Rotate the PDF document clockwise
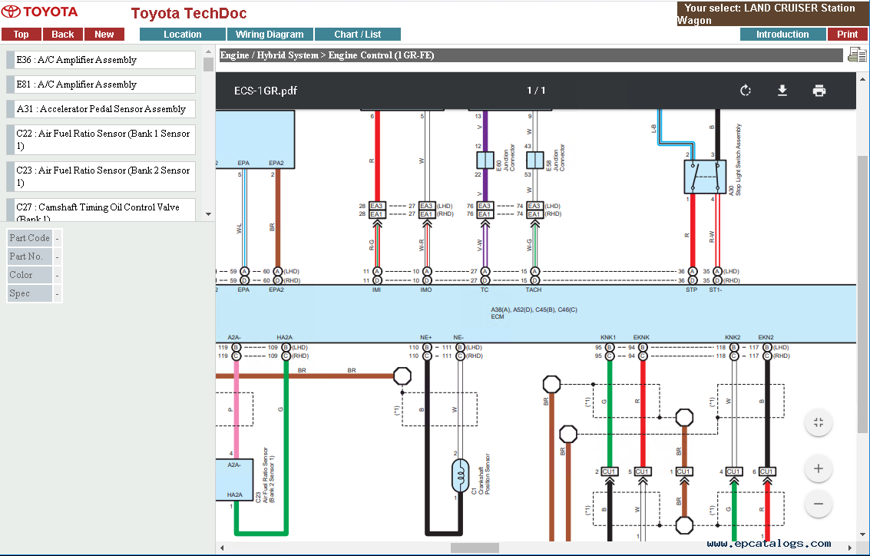Image resolution: width=870 pixels, height=556 pixels. tap(745, 91)
